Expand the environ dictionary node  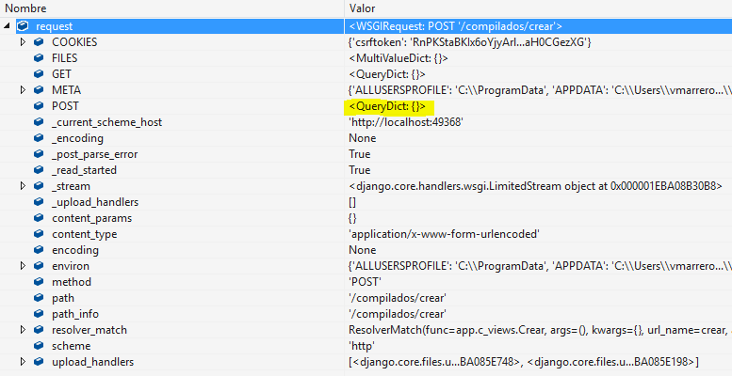[x=24, y=266]
